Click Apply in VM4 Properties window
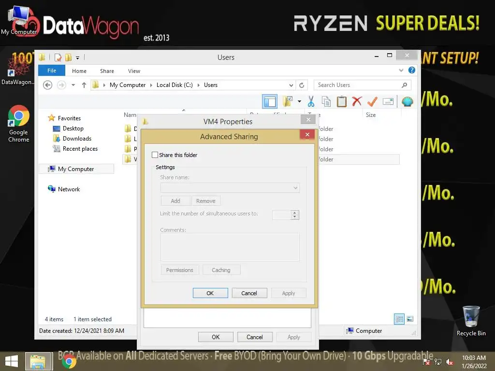Image resolution: width=495 pixels, height=371 pixels. coord(293,337)
